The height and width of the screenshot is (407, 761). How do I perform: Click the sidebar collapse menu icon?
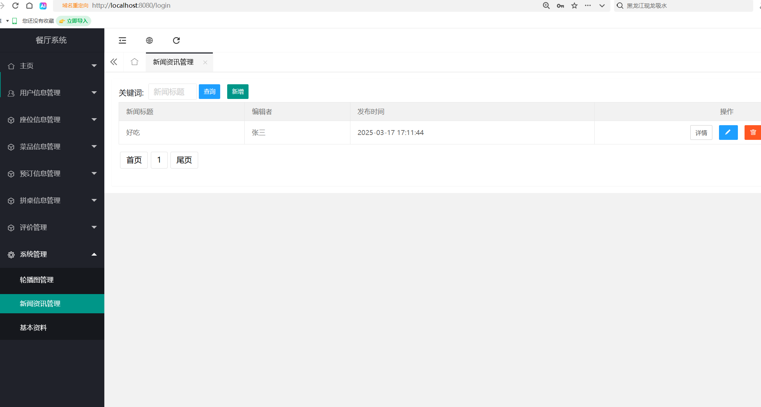click(x=122, y=41)
